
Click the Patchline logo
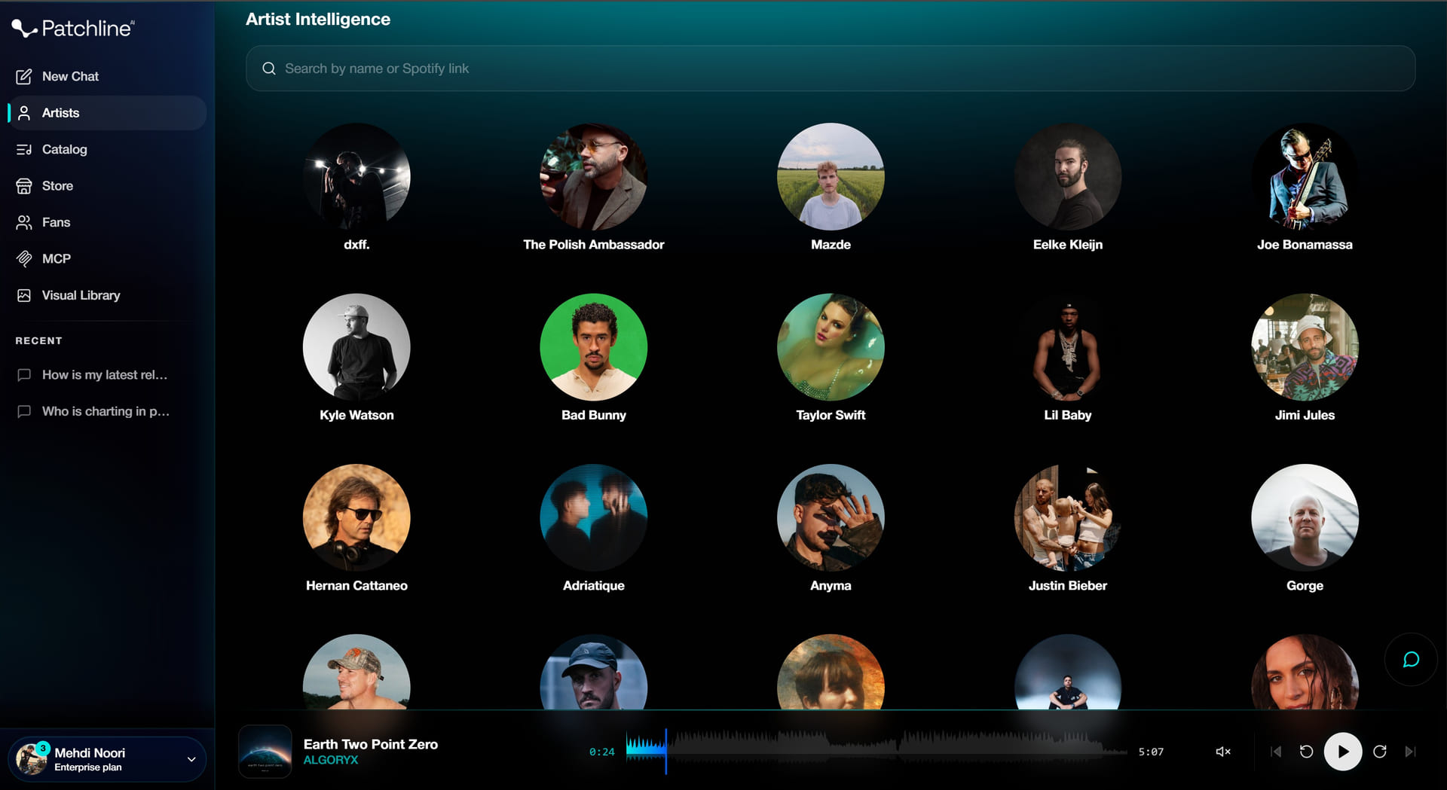pyautogui.click(x=72, y=28)
